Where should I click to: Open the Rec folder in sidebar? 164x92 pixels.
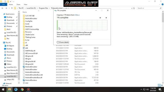tap(8, 39)
